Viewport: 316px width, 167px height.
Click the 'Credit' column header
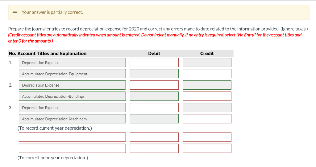[207, 54]
